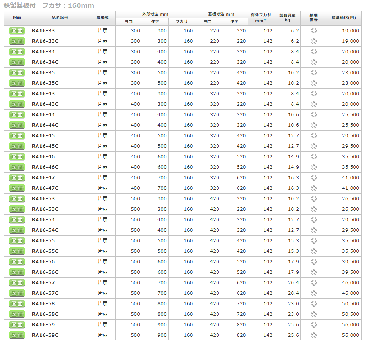Open the drawing for RA16-59
The image size is (365, 340).
pyautogui.click(x=17, y=325)
